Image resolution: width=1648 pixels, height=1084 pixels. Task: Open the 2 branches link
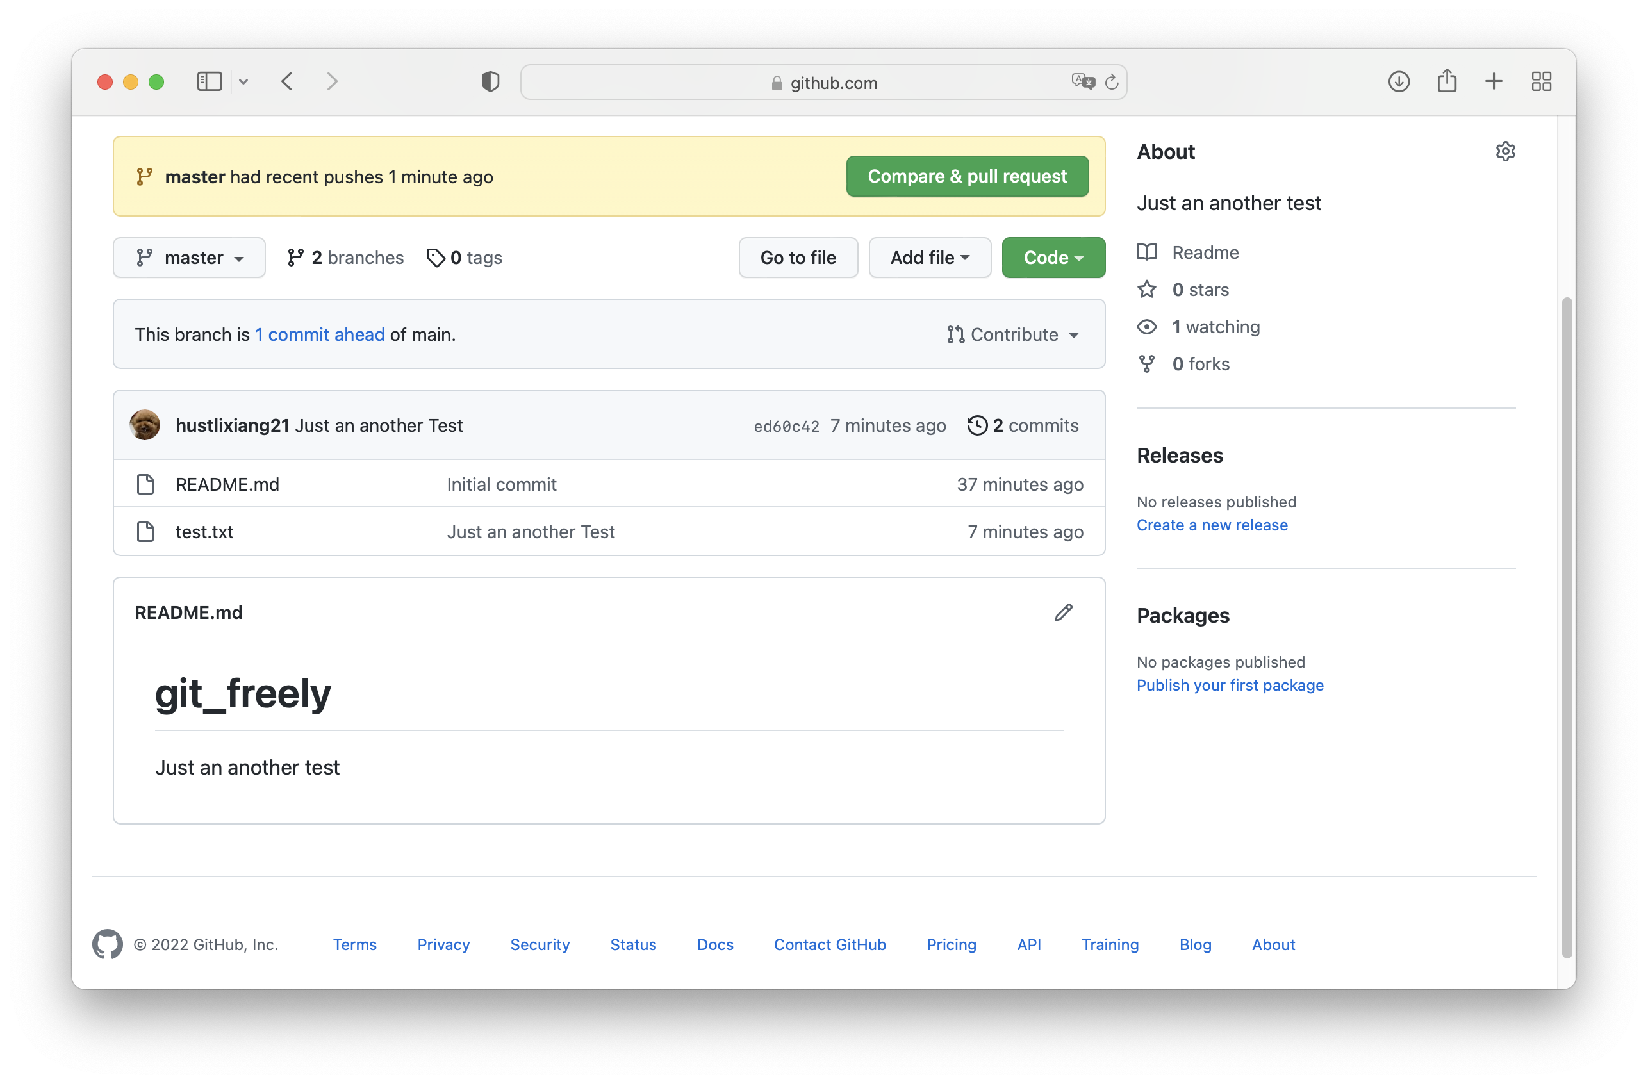pos(345,258)
